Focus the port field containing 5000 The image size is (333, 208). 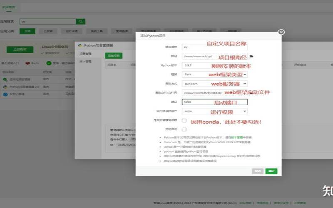click(215, 102)
